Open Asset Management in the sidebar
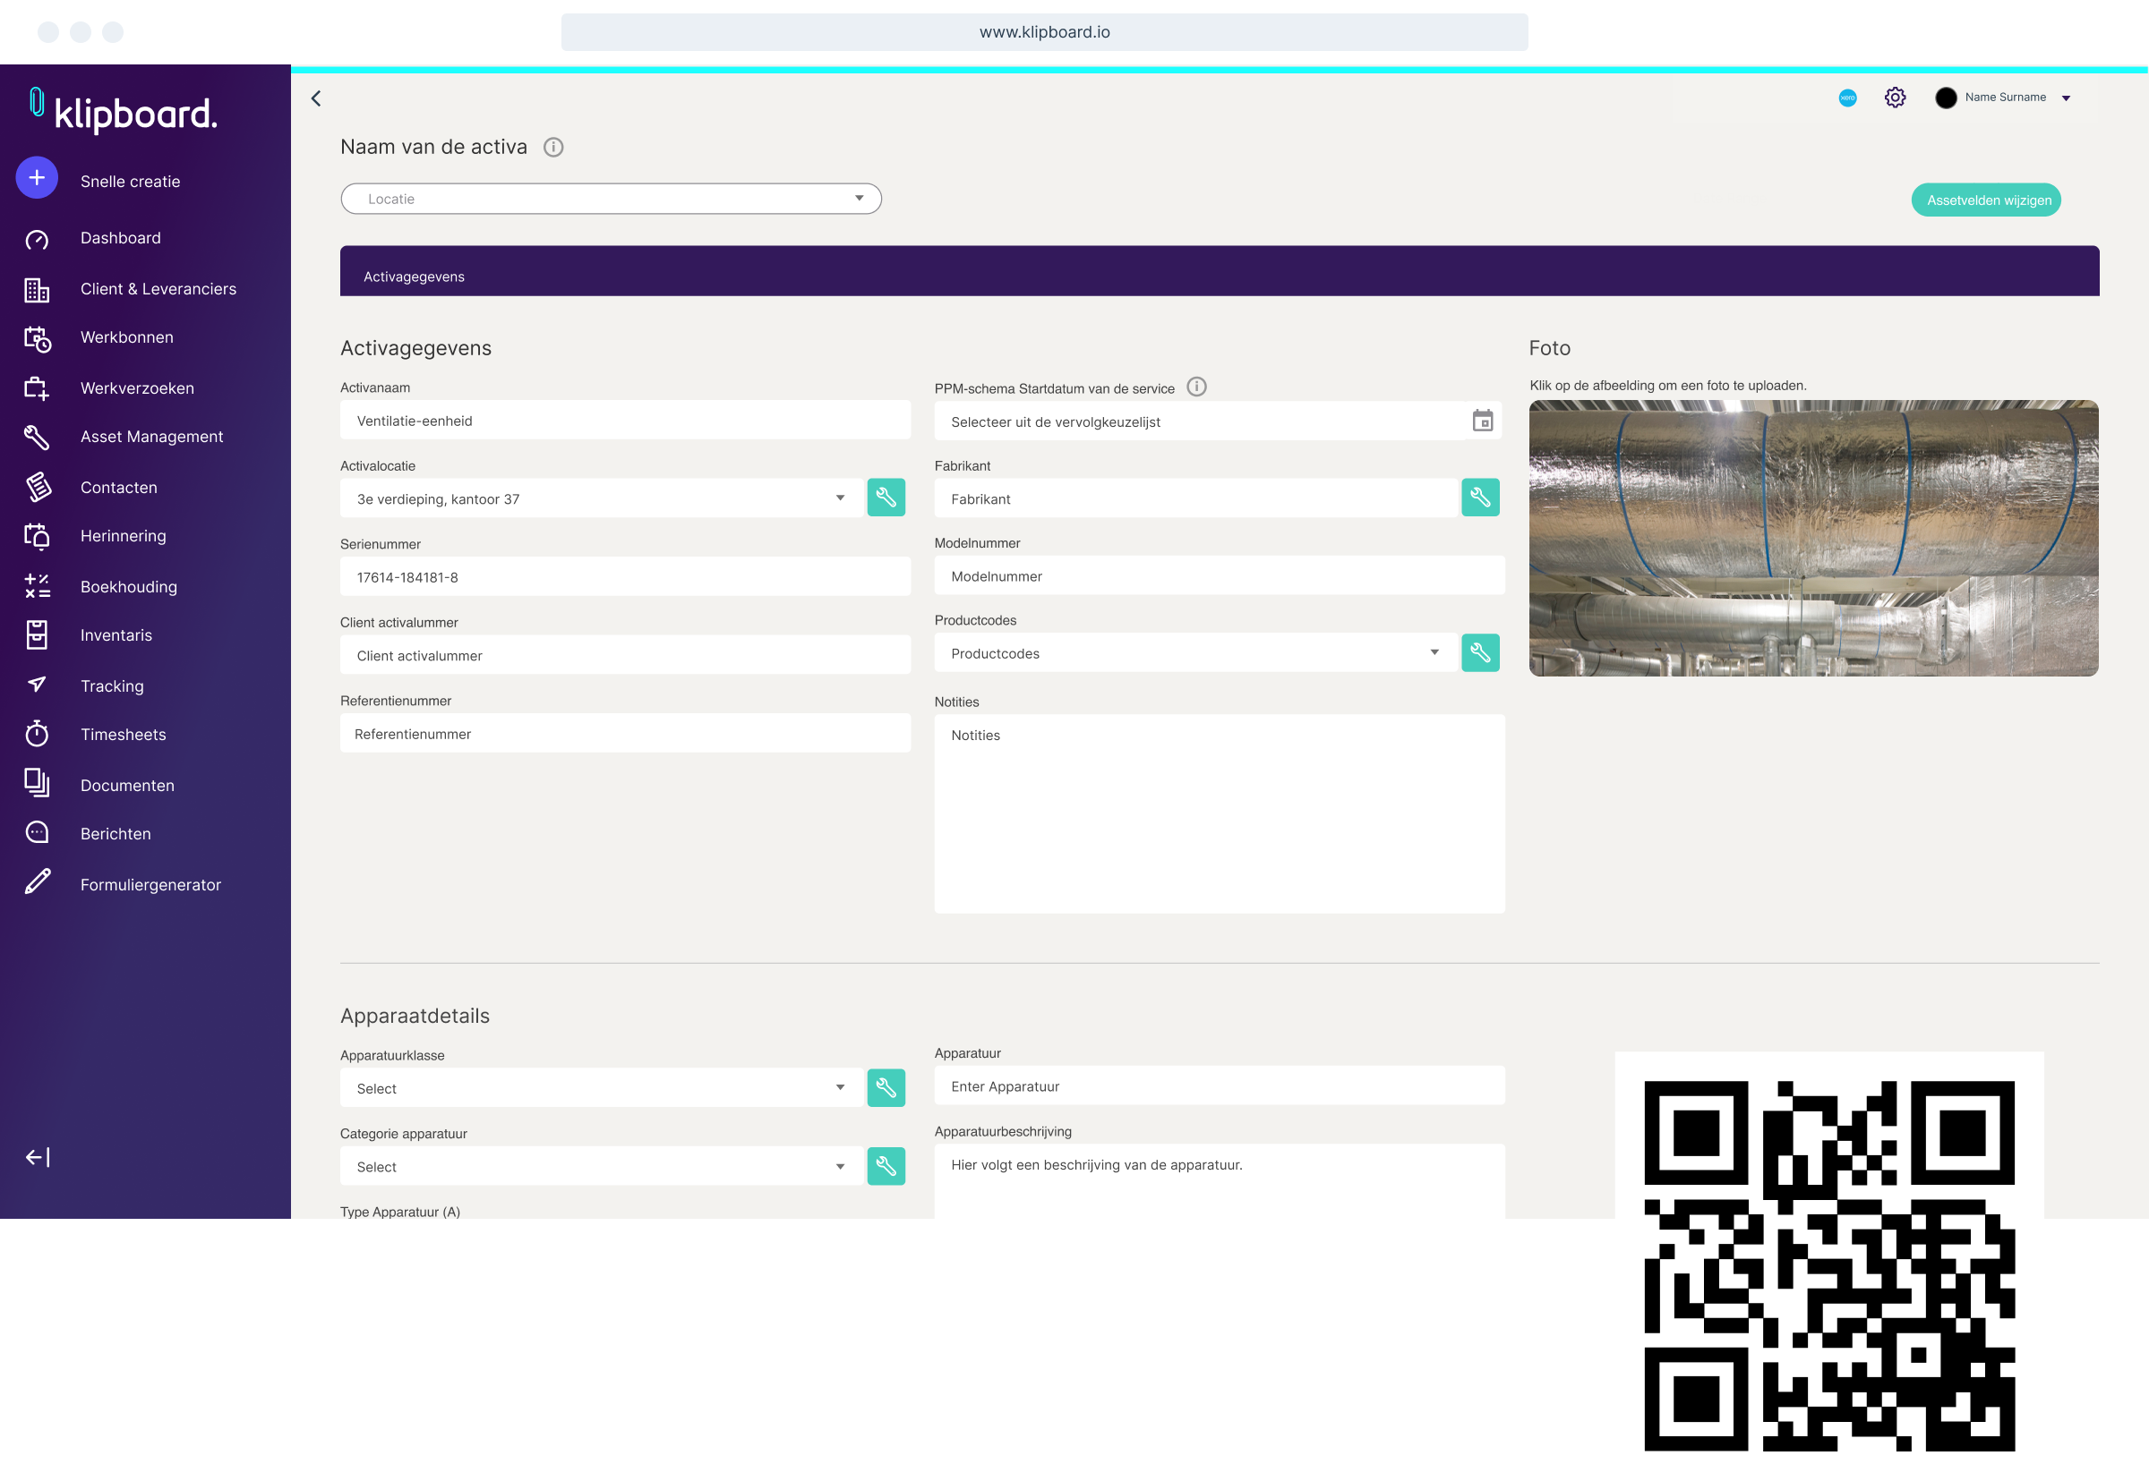 coord(152,437)
